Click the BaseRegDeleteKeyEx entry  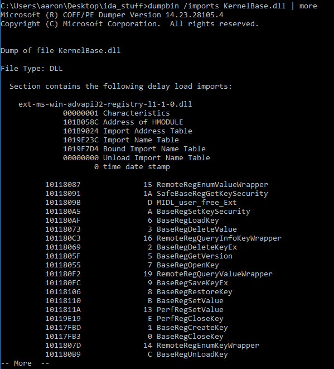197,247
